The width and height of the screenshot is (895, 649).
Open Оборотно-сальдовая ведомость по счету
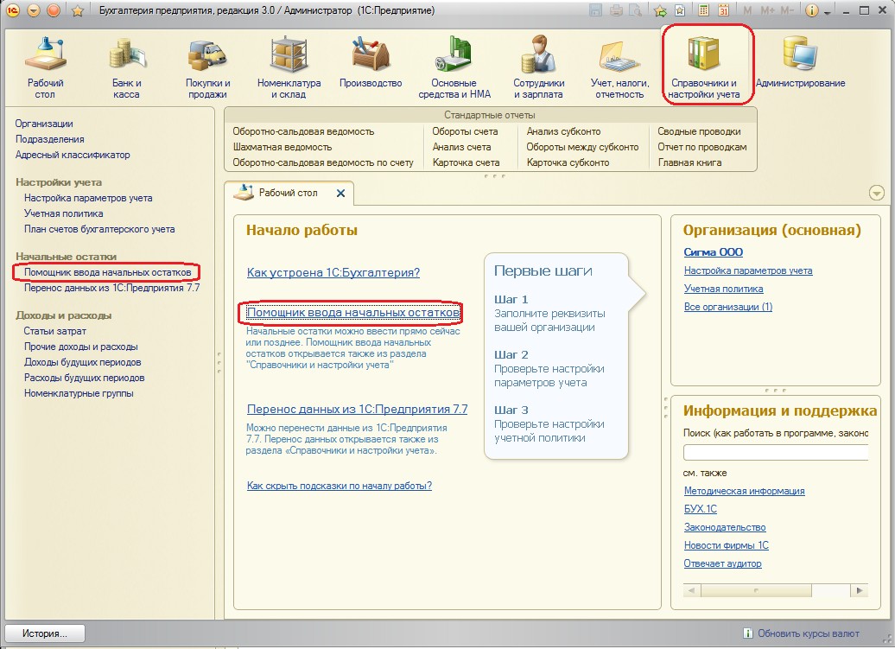[322, 162]
